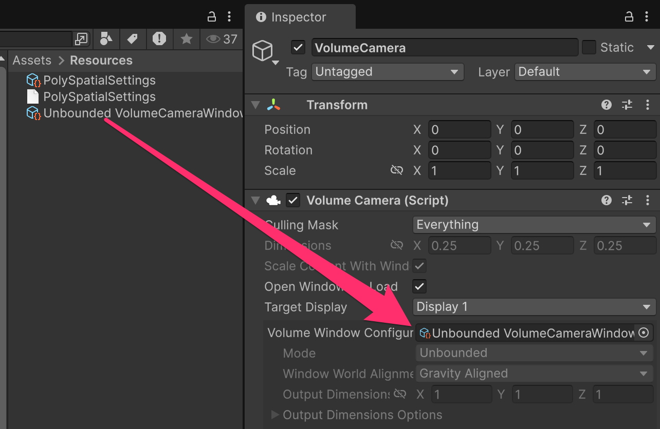This screenshot has width=660, height=429.
Task: Click the Project search field
Action: 36,39
